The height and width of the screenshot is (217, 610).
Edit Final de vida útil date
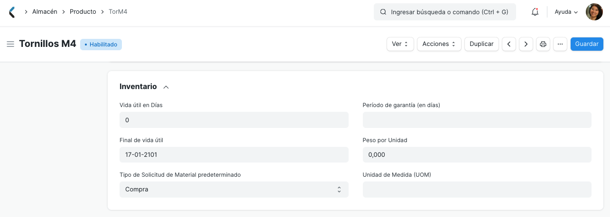tap(234, 155)
